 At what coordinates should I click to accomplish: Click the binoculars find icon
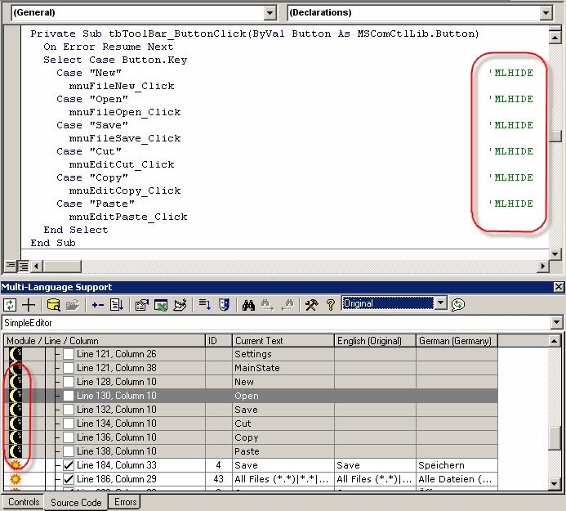(249, 304)
